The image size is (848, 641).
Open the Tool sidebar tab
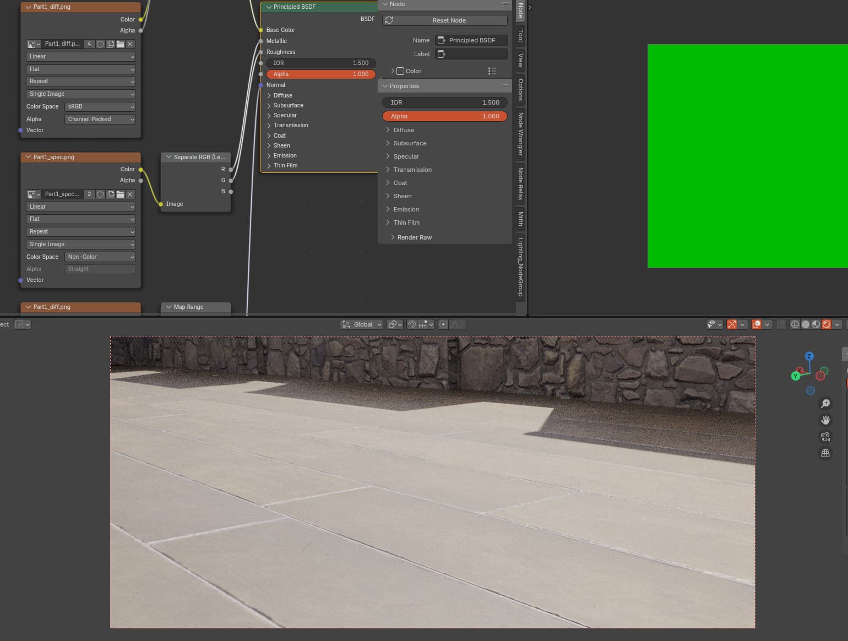point(520,36)
